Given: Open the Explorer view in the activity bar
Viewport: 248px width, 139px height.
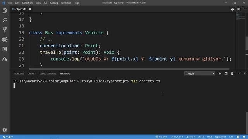Looking at the screenshot, I should tap(5, 11).
